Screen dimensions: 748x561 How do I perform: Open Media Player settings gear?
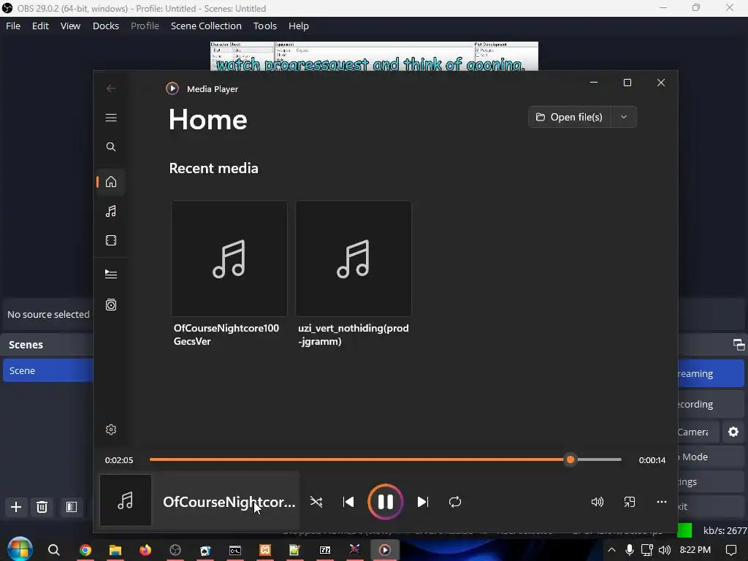(x=111, y=430)
